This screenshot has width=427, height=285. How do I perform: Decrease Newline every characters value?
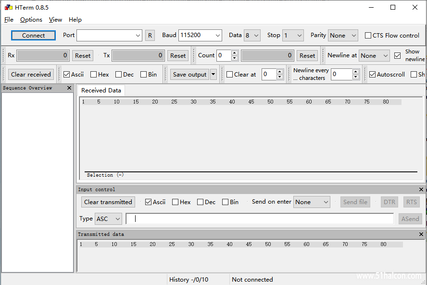(355, 77)
